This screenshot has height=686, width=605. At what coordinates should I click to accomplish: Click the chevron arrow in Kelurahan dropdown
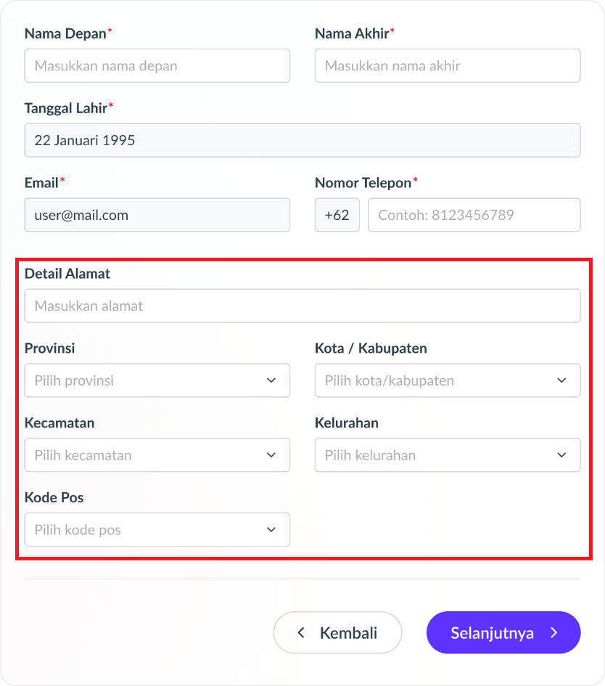(x=561, y=455)
